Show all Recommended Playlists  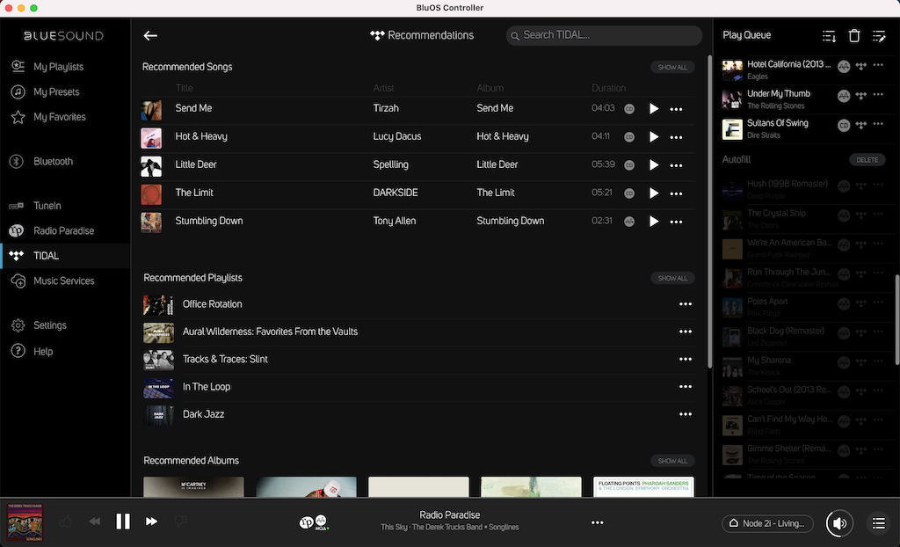click(672, 278)
